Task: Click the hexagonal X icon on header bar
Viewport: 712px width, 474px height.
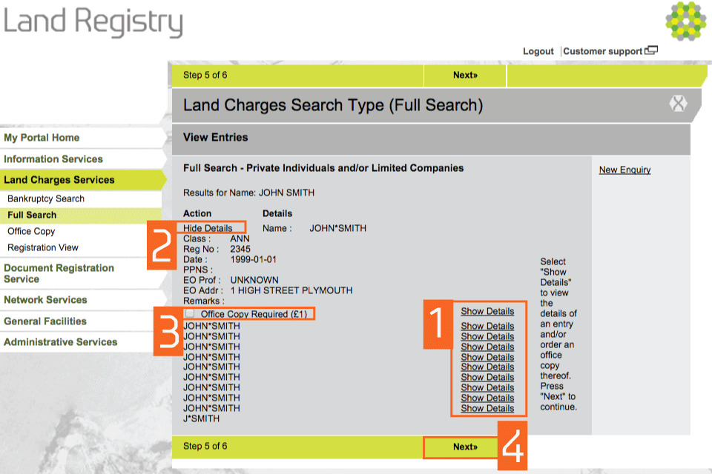Action: pyautogui.click(x=679, y=104)
